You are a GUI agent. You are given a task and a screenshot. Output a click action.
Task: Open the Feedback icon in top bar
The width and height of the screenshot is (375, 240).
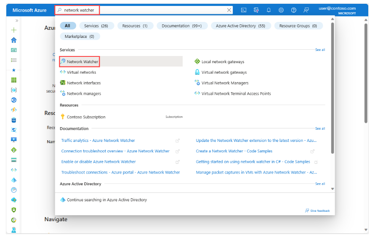tap(306, 10)
